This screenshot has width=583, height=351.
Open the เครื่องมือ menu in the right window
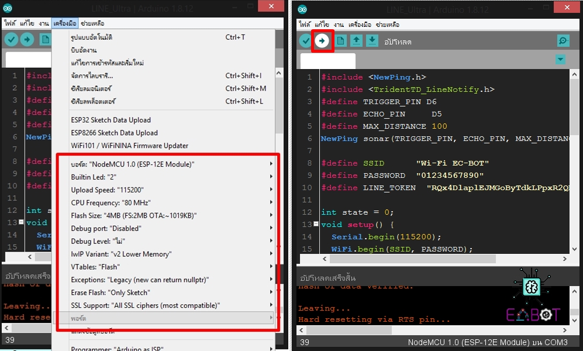click(x=360, y=25)
